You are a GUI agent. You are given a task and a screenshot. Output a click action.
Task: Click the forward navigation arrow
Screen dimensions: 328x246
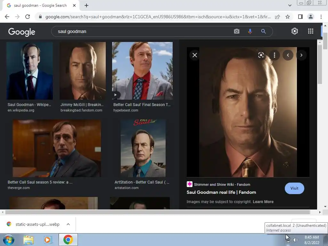(x=17, y=17)
